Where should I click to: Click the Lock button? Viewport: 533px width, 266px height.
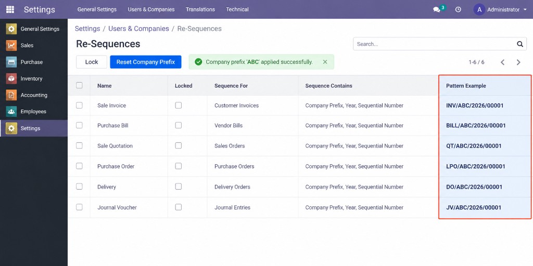pos(92,62)
